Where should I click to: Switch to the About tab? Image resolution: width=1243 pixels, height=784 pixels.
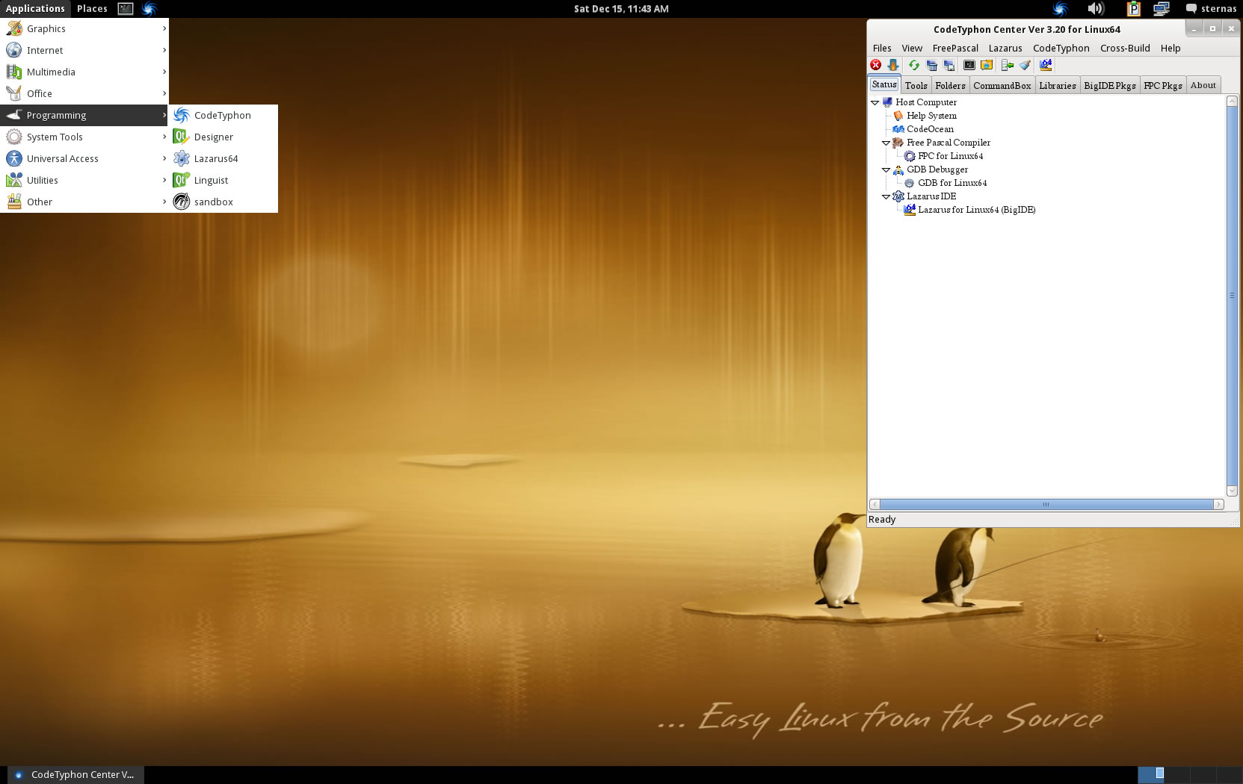(x=1203, y=85)
